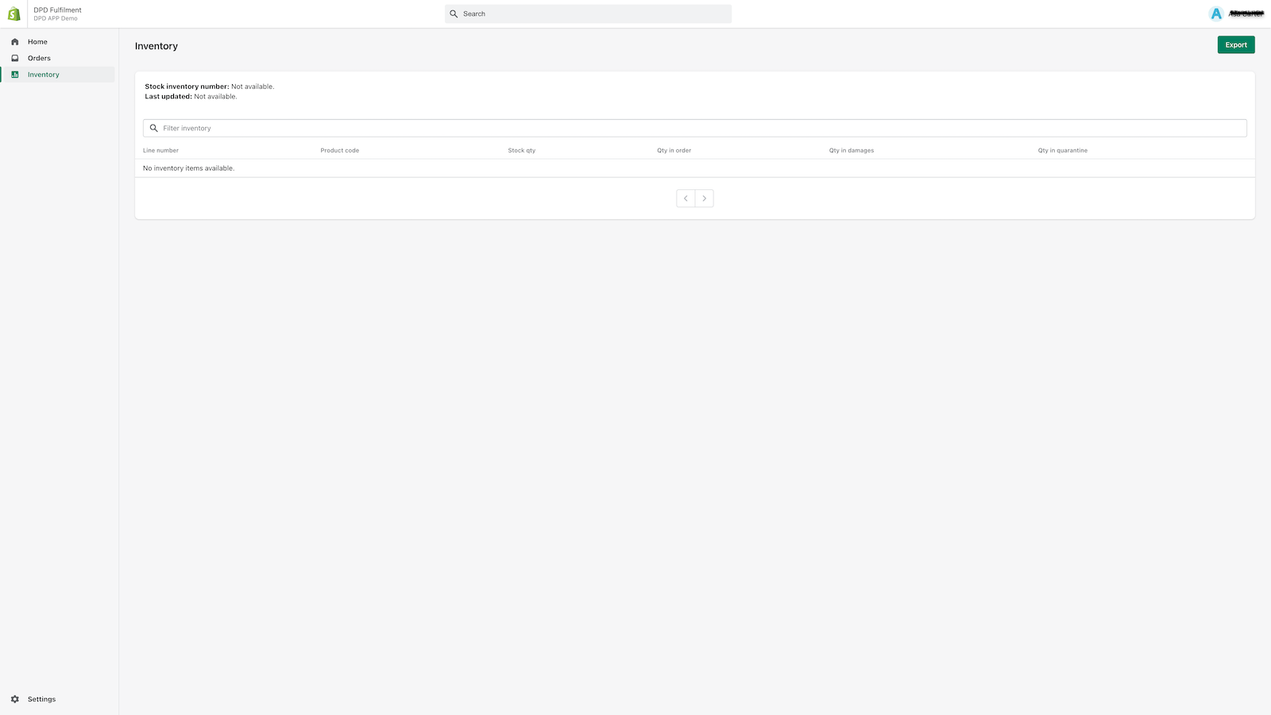Image resolution: width=1271 pixels, height=715 pixels.
Task: Select the Orders inbox icon
Action: [x=14, y=58]
